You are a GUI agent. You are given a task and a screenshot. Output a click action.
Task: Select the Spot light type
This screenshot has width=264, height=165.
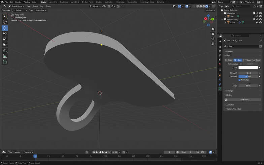(247, 60)
